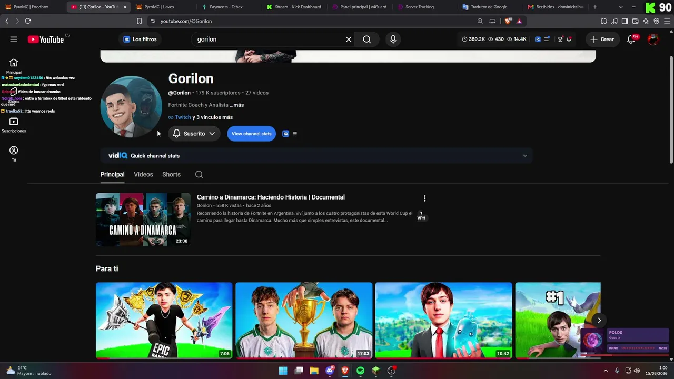The height and width of the screenshot is (379, 674).
Task: Open the Brave Shields lion icon
Action: click(x=508, y=21)
